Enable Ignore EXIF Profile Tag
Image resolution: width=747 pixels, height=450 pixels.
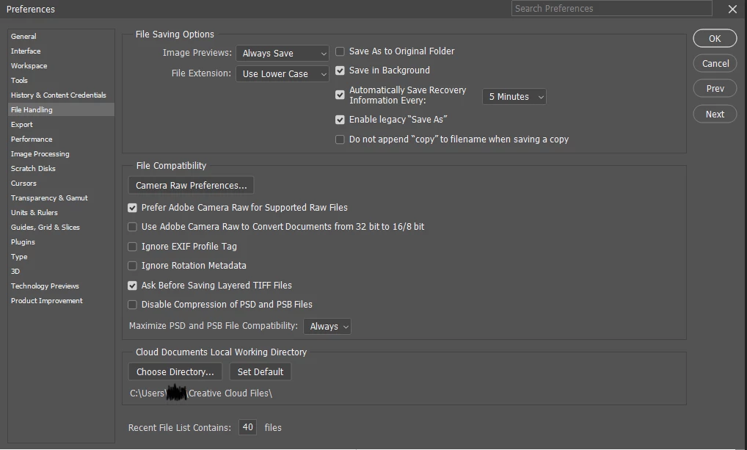pyautogui.click(x=132, y=247)
